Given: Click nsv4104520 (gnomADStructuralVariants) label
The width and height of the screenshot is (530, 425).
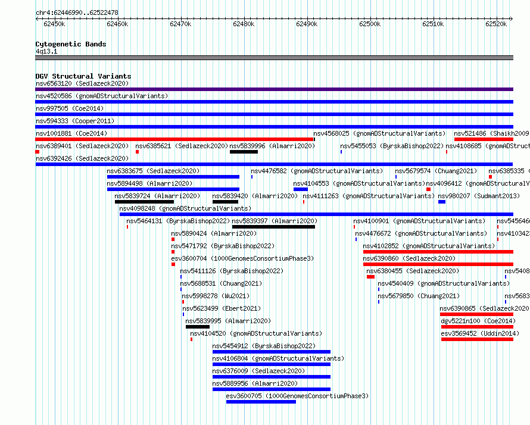Looking at the screenshot, I should 256,333.
